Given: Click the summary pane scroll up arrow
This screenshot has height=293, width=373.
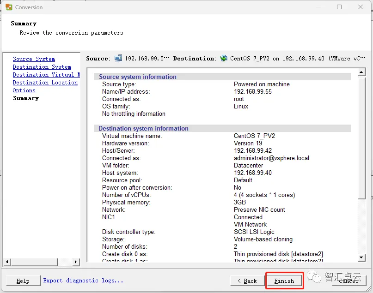Looking at the screenshot, I should point(361,72).
